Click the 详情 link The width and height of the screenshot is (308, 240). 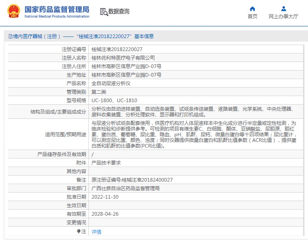click(x=96, y=232)
